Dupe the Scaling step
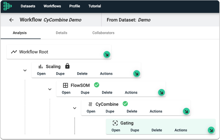This screenshot has height=140, width=220. pyautogui.click(x=60, y=74)
